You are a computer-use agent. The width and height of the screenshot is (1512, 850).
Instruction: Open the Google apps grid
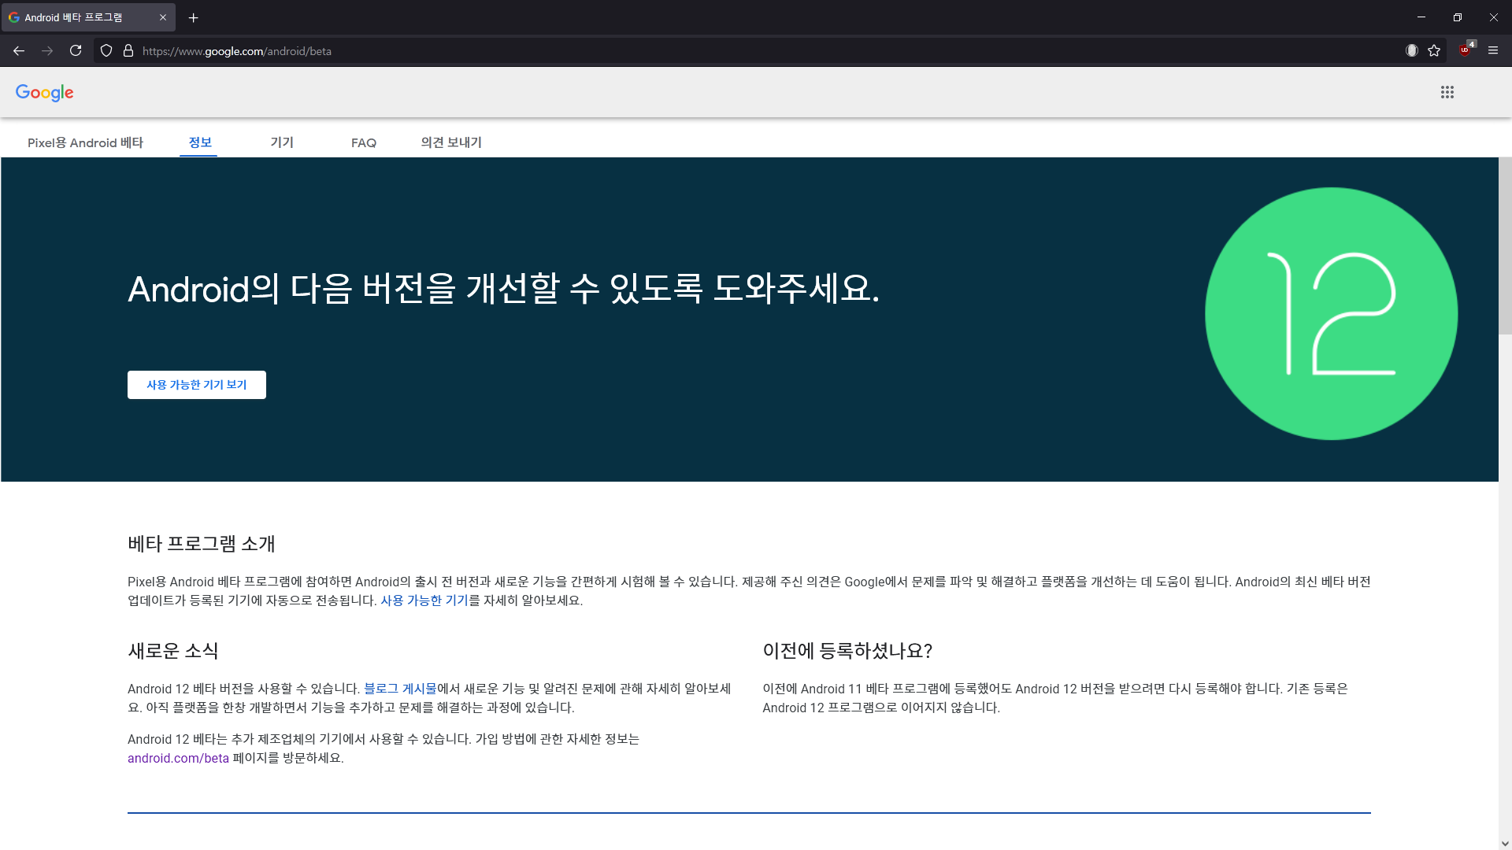(x=1447, y=93)
